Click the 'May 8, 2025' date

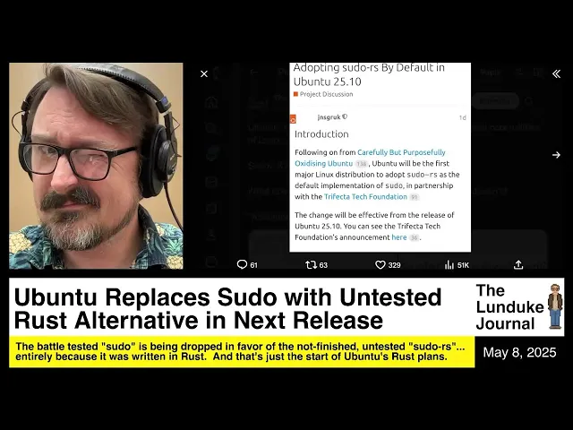point(519,352)
